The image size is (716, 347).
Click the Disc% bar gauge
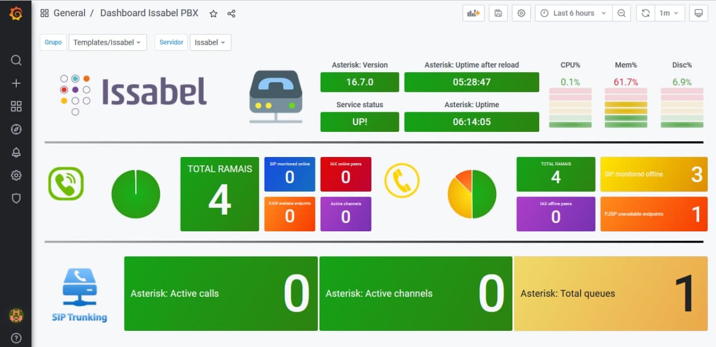coord(682,108)
